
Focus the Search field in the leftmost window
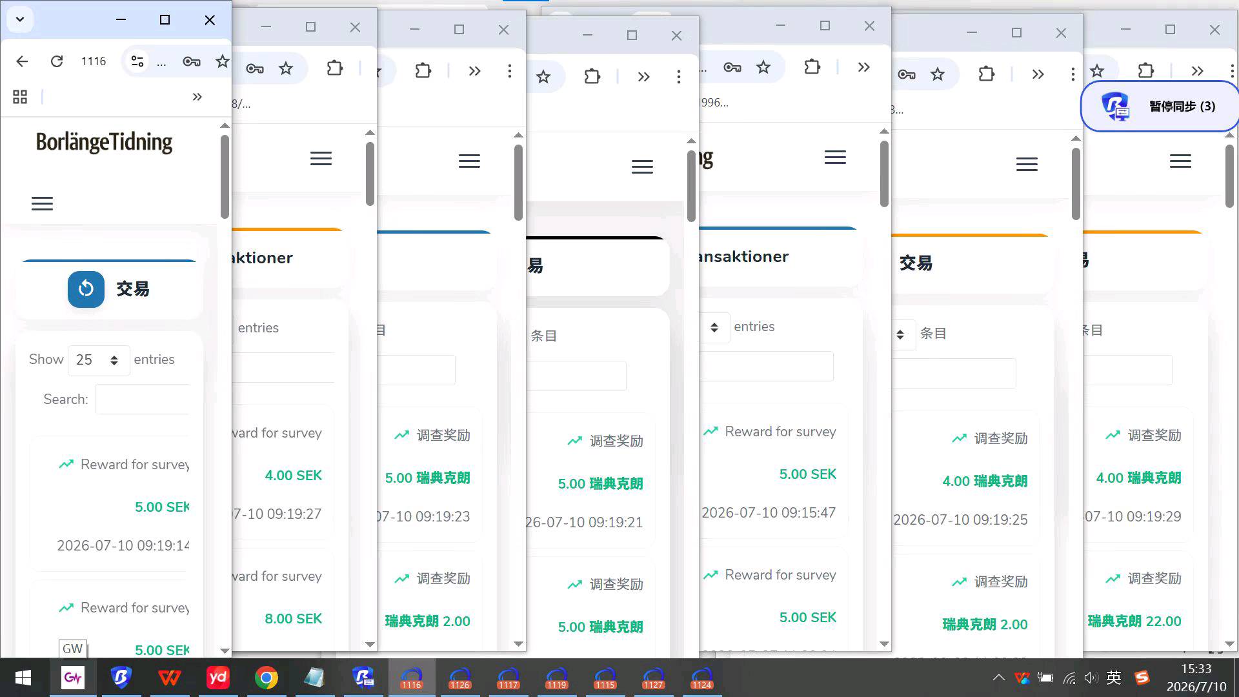tap(142, 399)
